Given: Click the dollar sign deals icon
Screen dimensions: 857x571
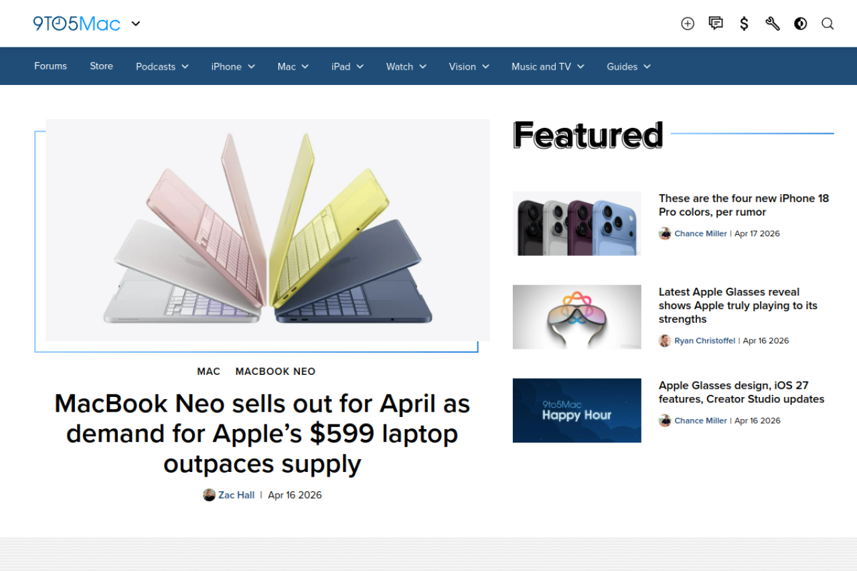Looking at the screenshot, I should (744, 23).
